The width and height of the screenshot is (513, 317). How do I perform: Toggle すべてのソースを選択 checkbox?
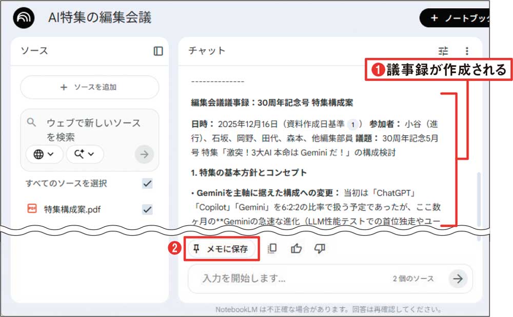(x=147, y=183)
